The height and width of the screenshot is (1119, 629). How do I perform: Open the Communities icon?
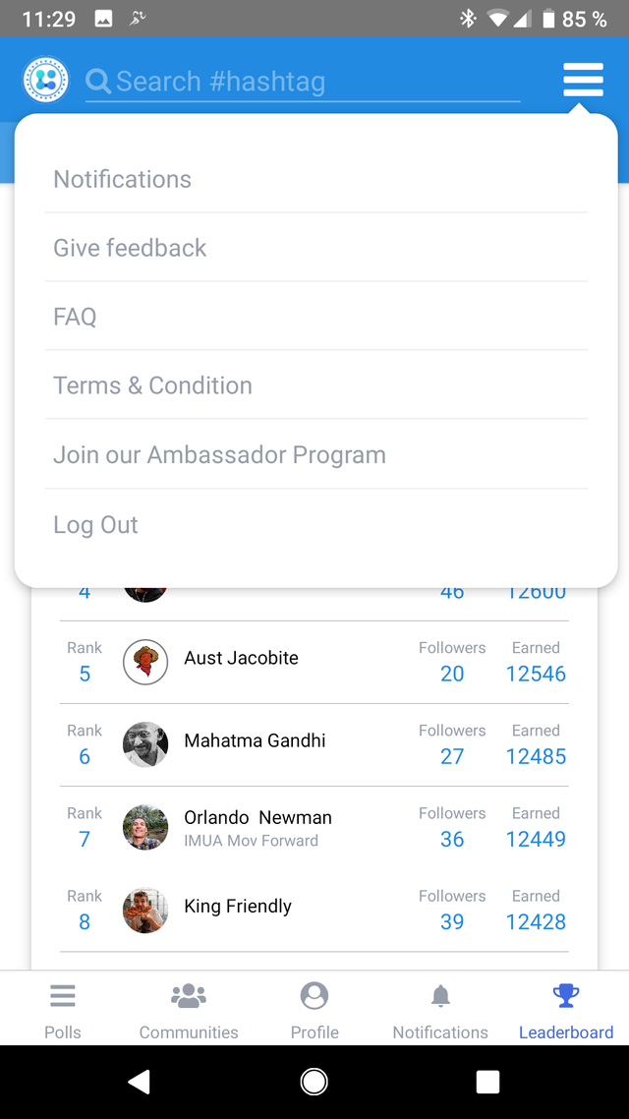point(188,995)
